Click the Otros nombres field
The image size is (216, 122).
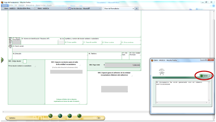(x=131, y=43)
